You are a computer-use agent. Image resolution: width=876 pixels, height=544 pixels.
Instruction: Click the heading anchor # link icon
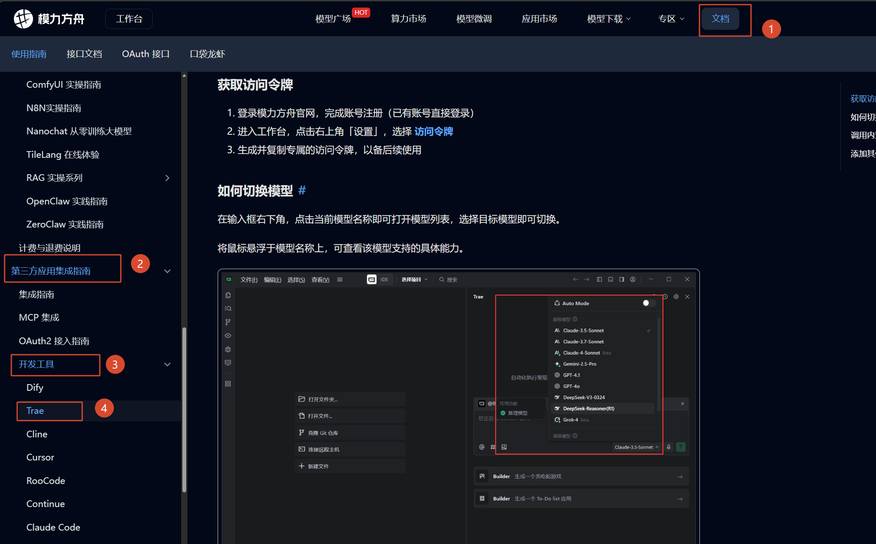pos(302,191)
